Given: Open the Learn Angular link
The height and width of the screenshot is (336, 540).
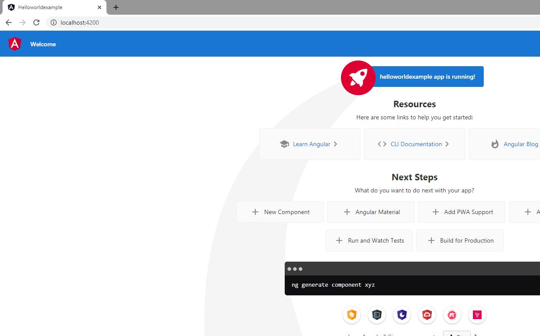Looking at the screenshot, I should [x=309, y=144].
